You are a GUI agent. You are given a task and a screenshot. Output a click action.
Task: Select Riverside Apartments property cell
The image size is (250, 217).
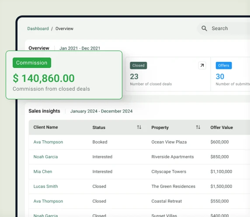point(173,157)
